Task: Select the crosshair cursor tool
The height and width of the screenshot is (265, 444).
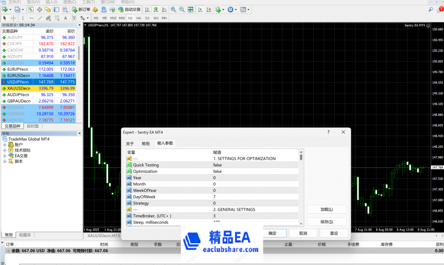Action: (x=14, y=18)
